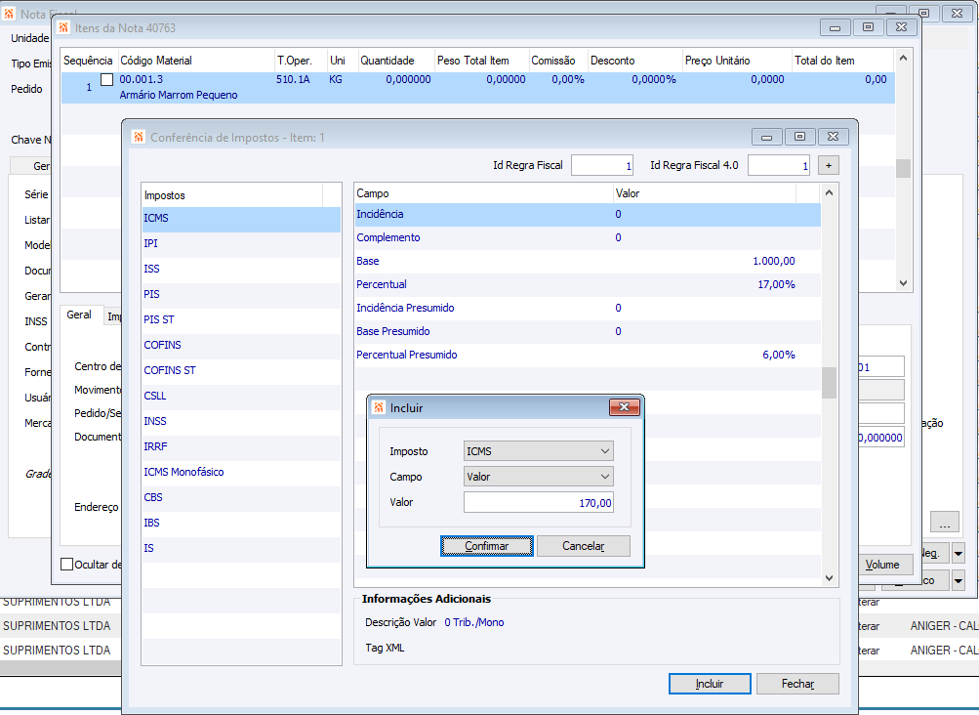Click the Descrição Valor text 0 Trib./Mono
Screen dimensions: 979x715
click(474, 622)
